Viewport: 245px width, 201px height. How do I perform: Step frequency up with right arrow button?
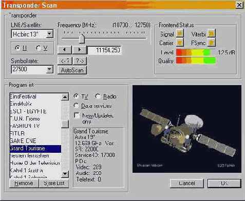point(80,50)
